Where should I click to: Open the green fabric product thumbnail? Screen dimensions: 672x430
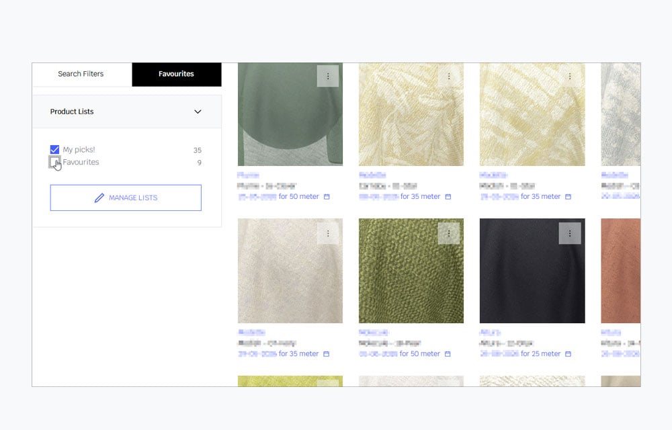coord(290,114)
